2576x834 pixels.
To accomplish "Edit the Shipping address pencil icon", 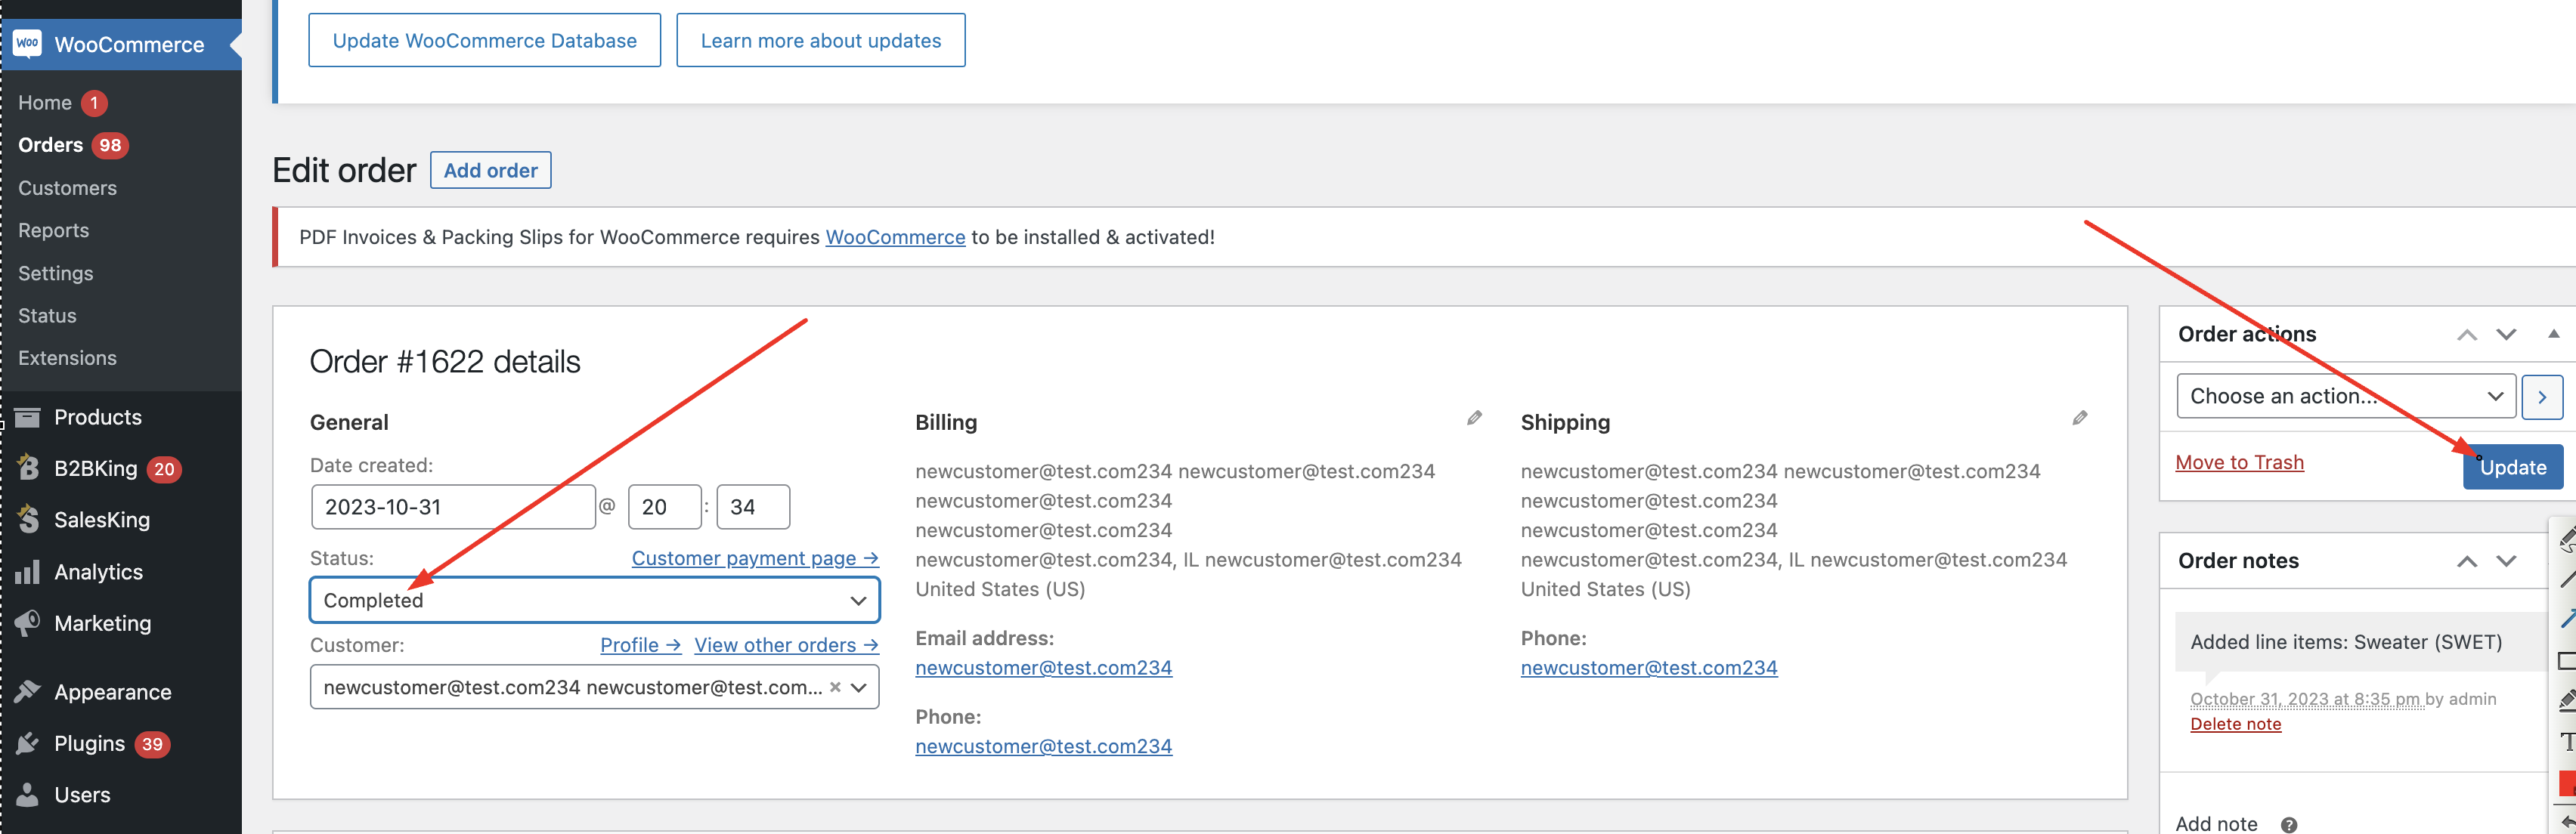I will click(x=2080, y=418).
